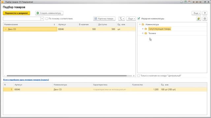Expand the Техника folder
The height and width of the screenshot is (118, 211).
point(143,33)
